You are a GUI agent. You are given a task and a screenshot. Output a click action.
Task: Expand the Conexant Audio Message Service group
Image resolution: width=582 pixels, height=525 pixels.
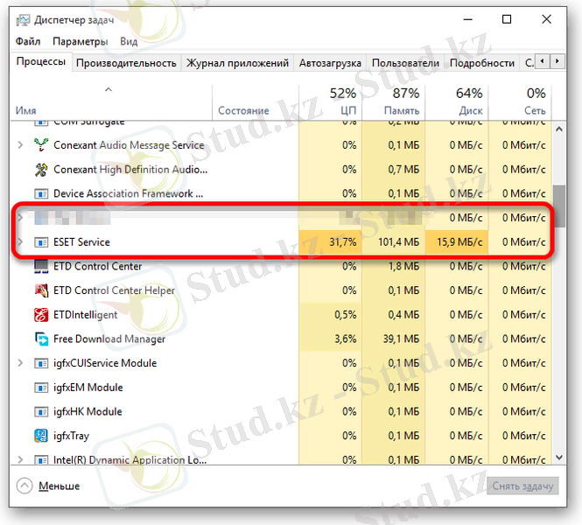pos(20,144)
